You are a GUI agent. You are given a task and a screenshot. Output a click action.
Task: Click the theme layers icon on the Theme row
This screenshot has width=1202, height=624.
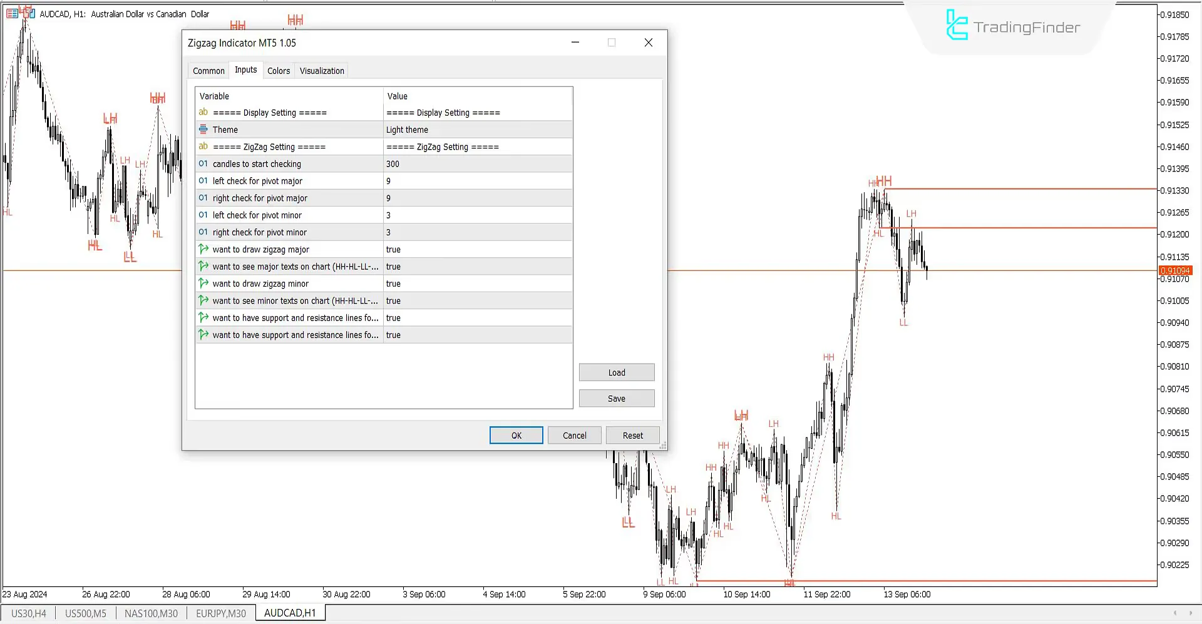click(x=203, y=129)
